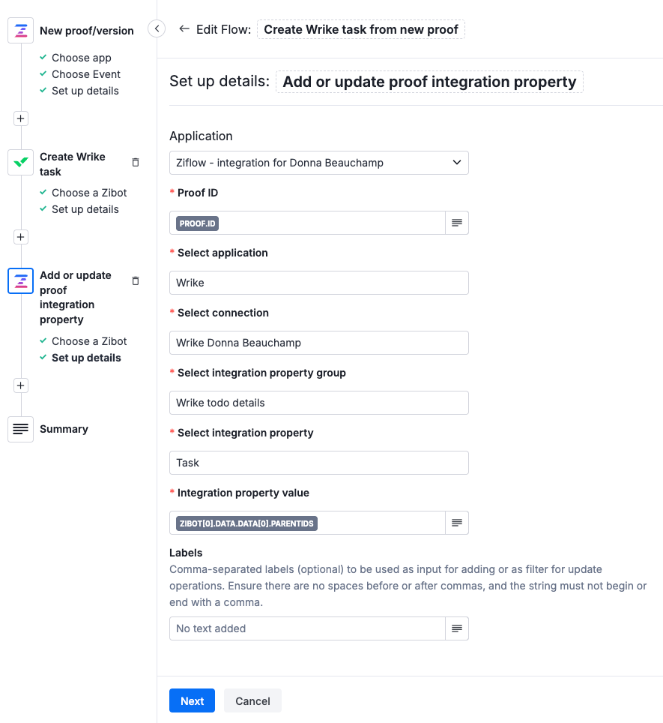
Task: Open the text editor icon for the Labels field
Action: click(x=457, y=628)
